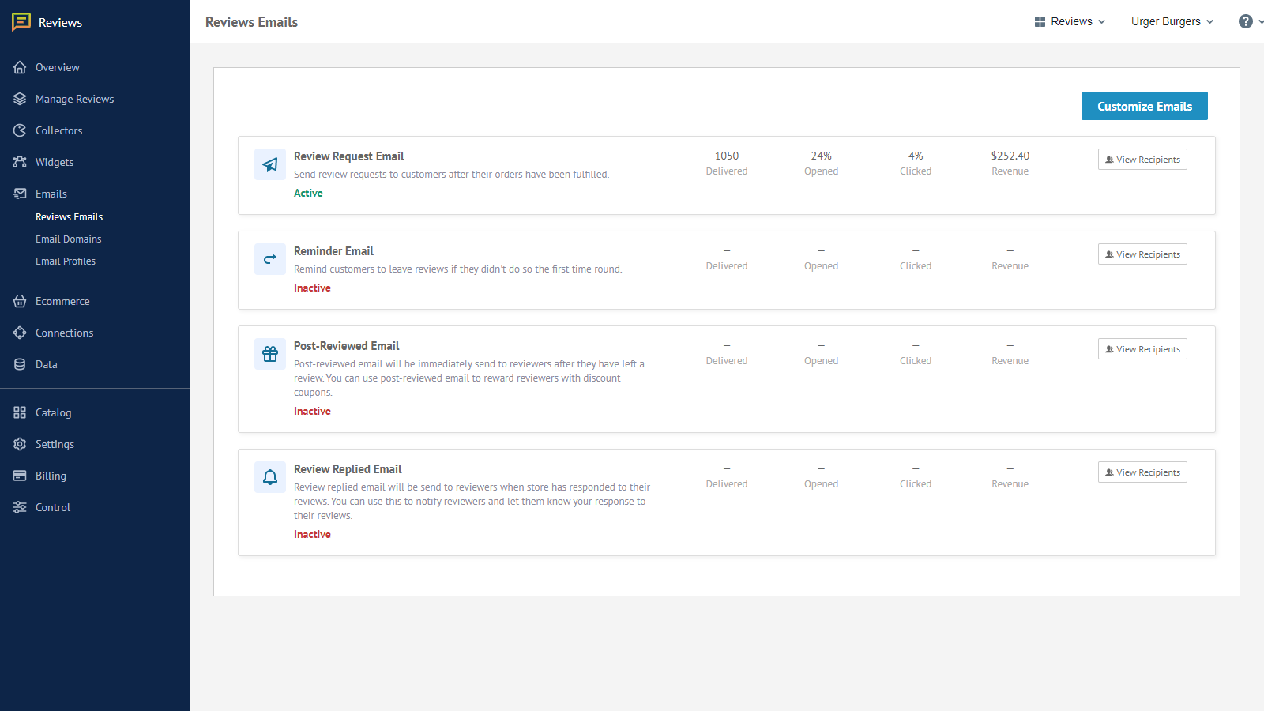Click the Ecommerce basket icon
Viewport: 1264px width, 711px height.
20,301
